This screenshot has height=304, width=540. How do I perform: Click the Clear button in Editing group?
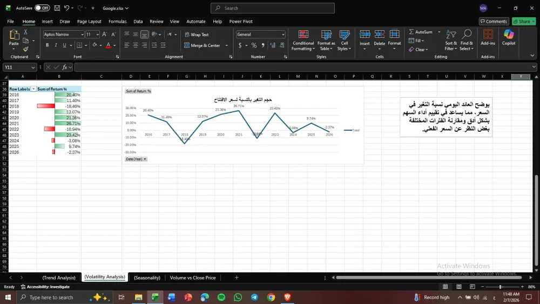[418, 50]
